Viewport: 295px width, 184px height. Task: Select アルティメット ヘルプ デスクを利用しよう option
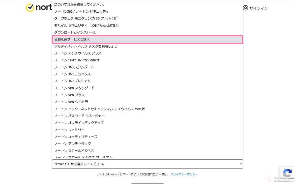[x=86, y=46]
